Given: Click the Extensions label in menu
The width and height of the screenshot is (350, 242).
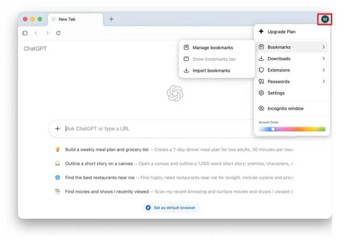Looking at the screenshot, I should [x=279, y=70].
